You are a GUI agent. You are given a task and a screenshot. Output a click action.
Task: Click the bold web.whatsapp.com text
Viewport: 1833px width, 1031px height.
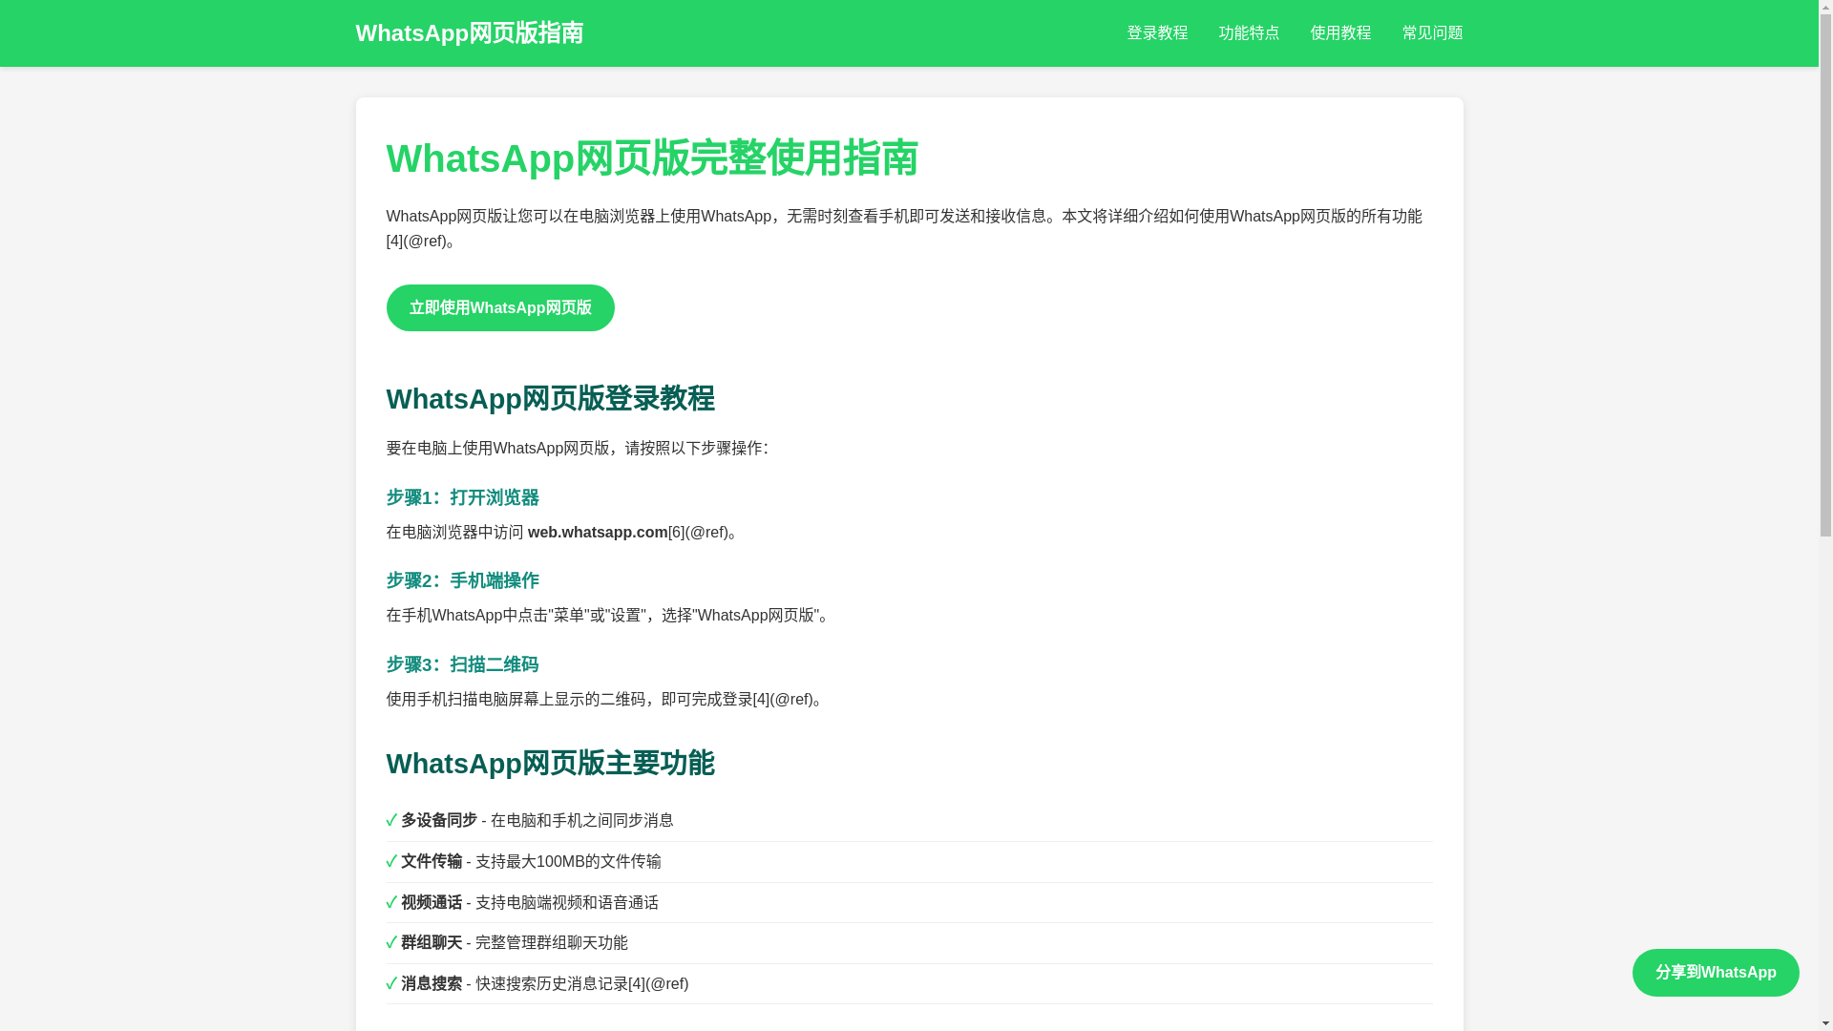[x=598, y=533]
